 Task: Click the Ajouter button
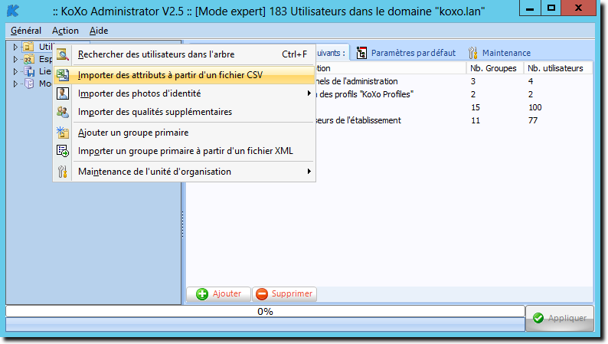coord(219,294)
